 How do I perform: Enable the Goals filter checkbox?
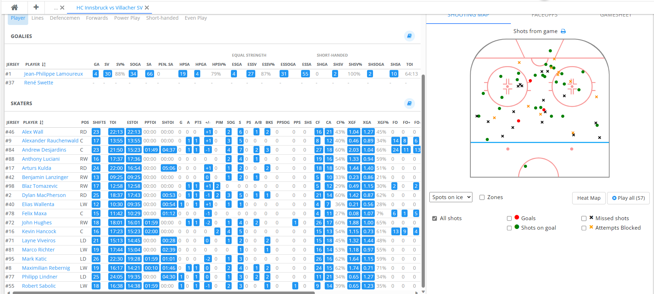pos(509,218)
